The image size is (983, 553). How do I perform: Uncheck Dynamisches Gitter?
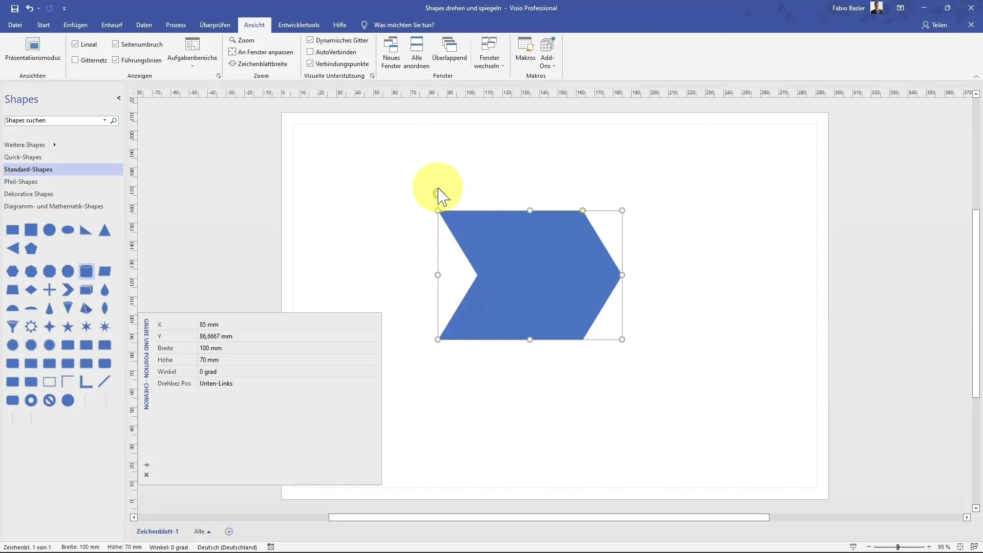point(310,40)
